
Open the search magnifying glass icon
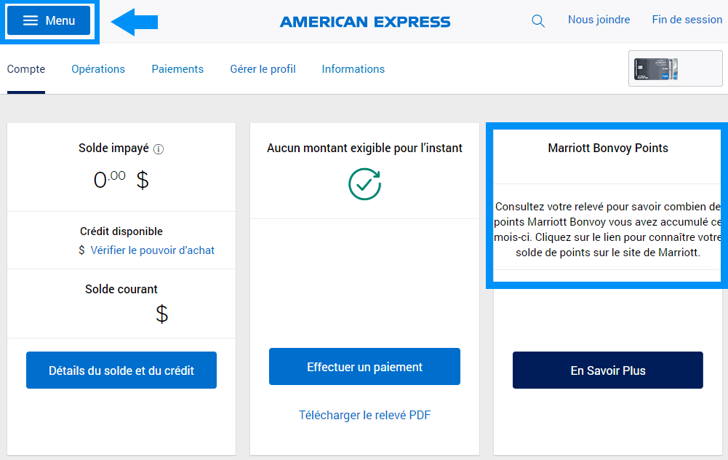(x=538, y=20)
